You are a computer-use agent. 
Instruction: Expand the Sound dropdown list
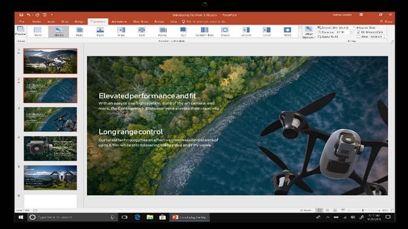354,27
